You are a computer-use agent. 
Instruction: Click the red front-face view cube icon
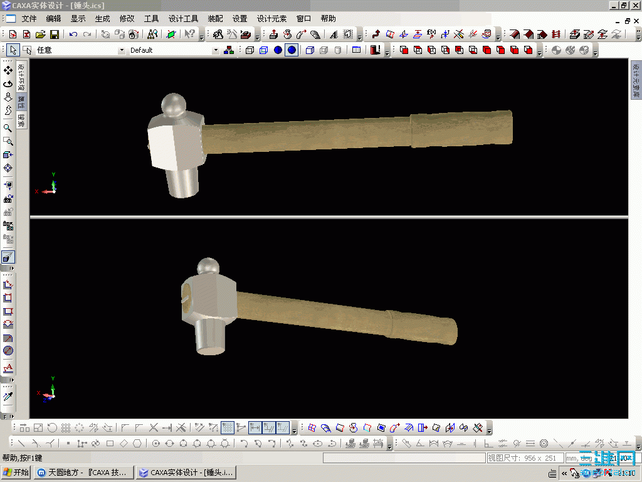tap(404, 50)
